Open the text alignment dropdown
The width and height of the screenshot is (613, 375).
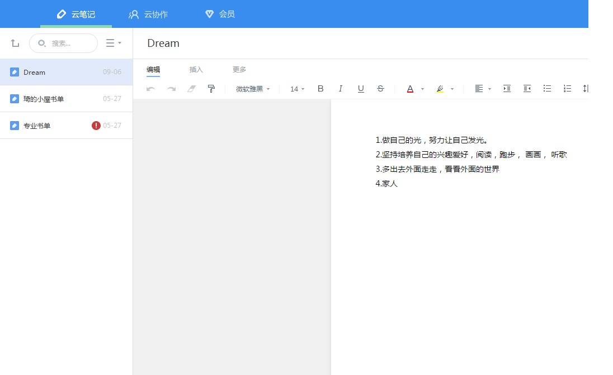pyautogui.click(x=481, y=88)
